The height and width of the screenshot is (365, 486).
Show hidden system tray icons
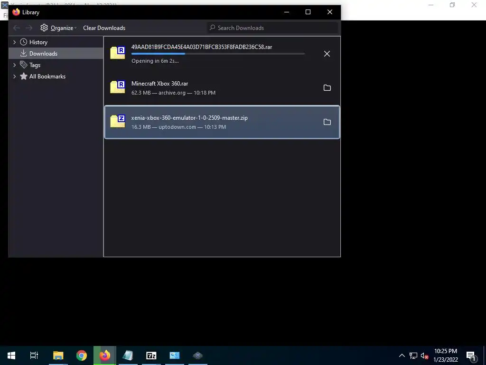pyautogui.click(x=402, y=355)
